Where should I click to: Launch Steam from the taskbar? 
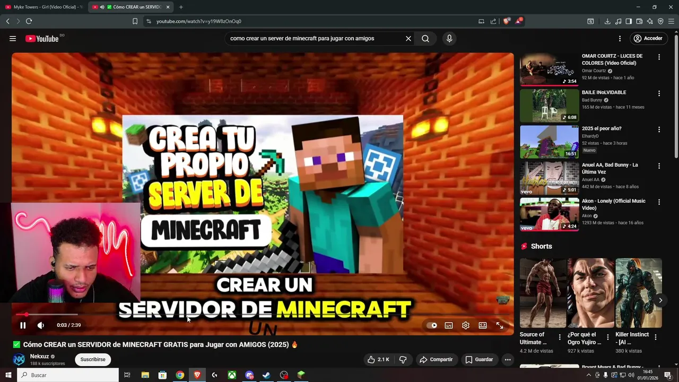tap(267, 375)
